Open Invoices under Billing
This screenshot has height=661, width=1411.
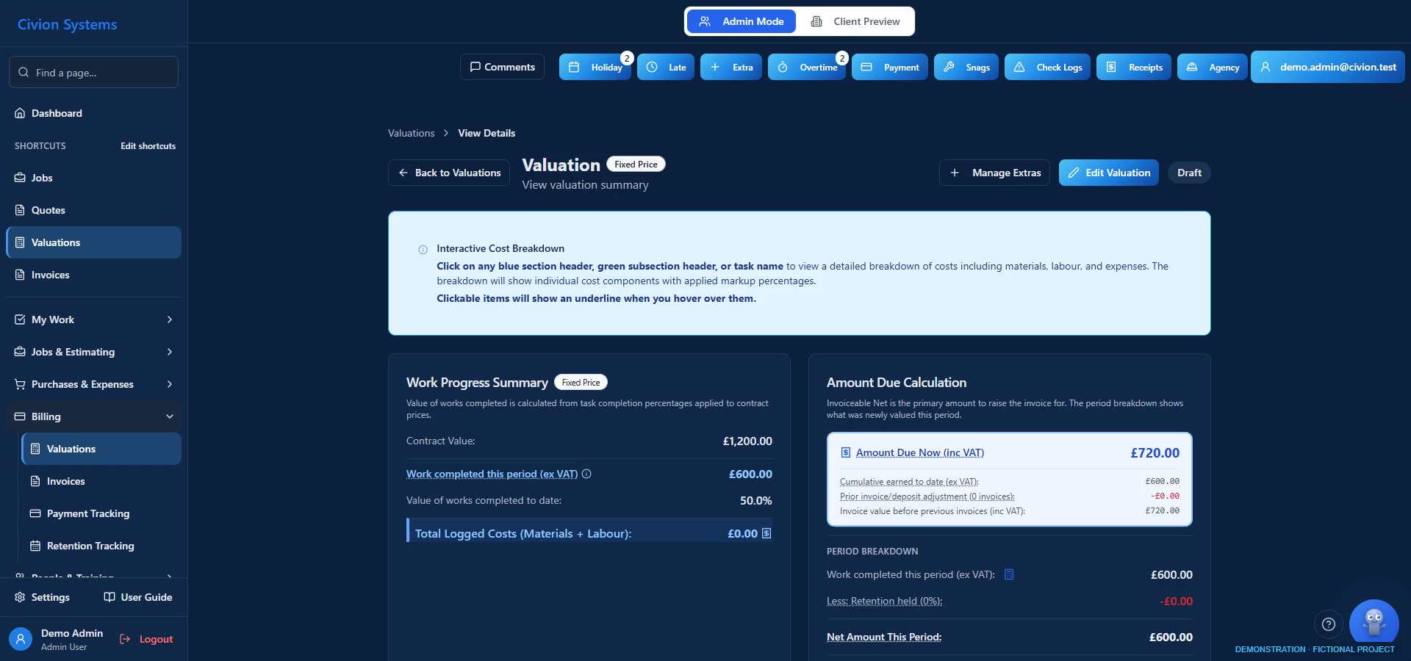(101, 481)
